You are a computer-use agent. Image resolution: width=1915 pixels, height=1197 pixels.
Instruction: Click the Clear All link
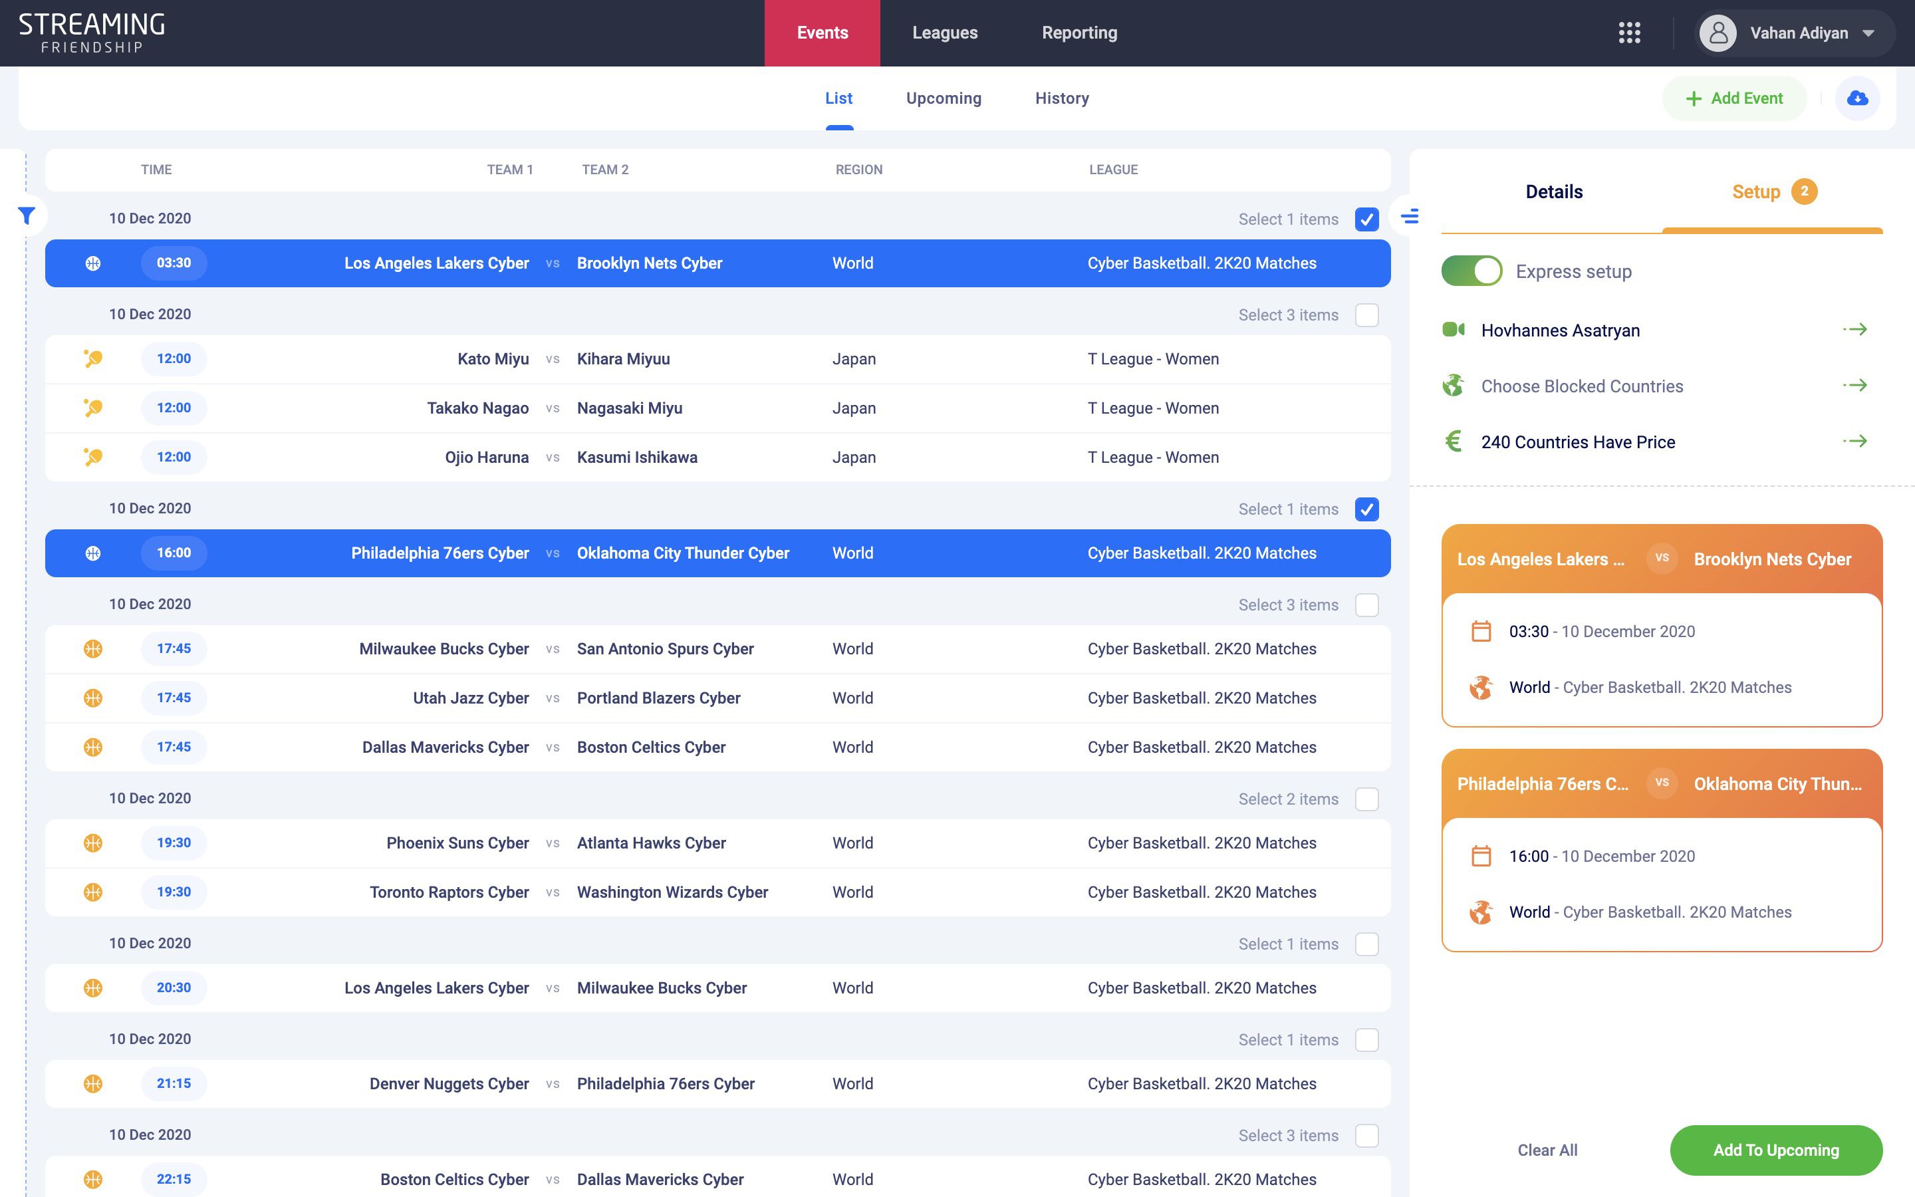(1547, 1150)
